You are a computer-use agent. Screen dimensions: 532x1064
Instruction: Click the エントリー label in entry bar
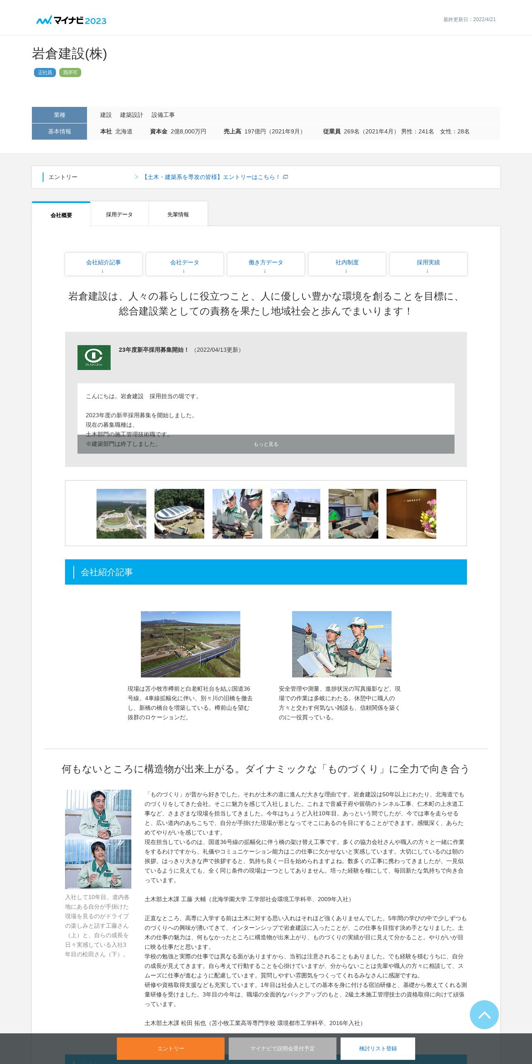coord(63,177)
